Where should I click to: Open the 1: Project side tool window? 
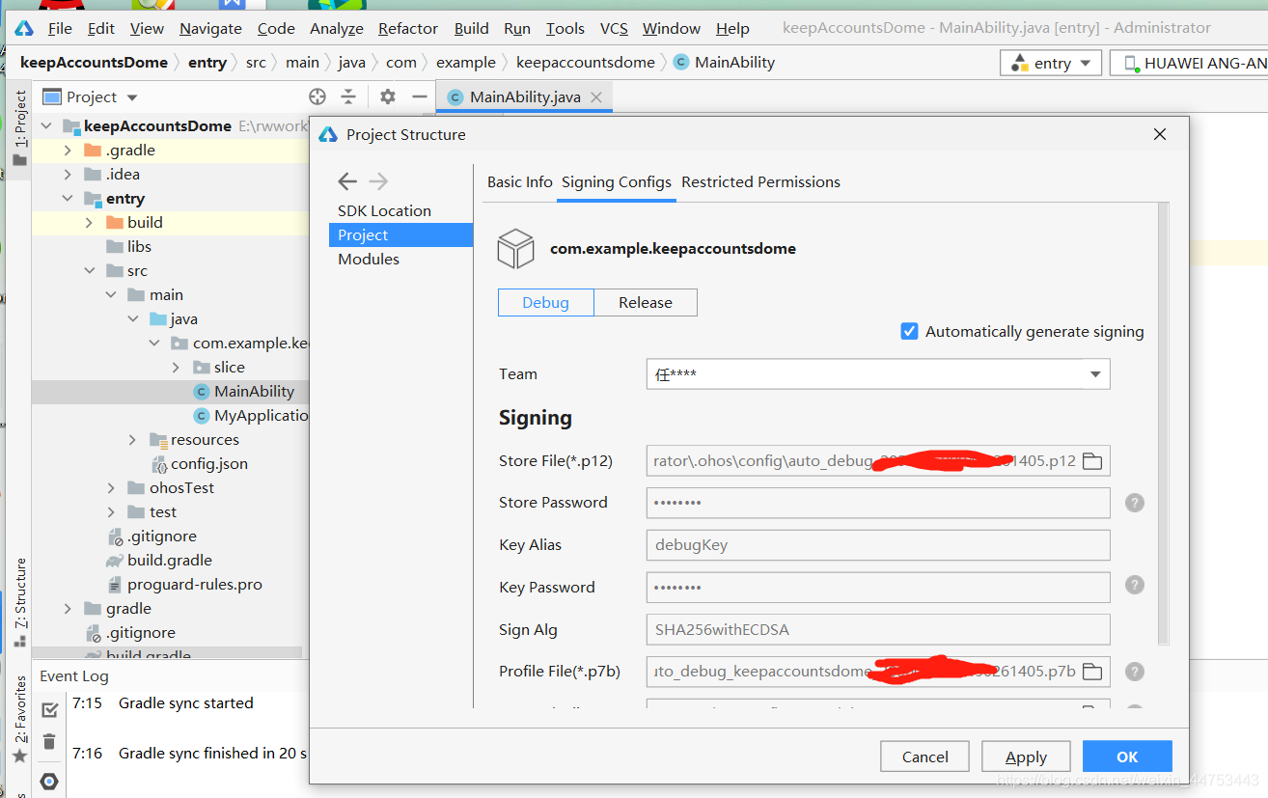pos(20,128)
